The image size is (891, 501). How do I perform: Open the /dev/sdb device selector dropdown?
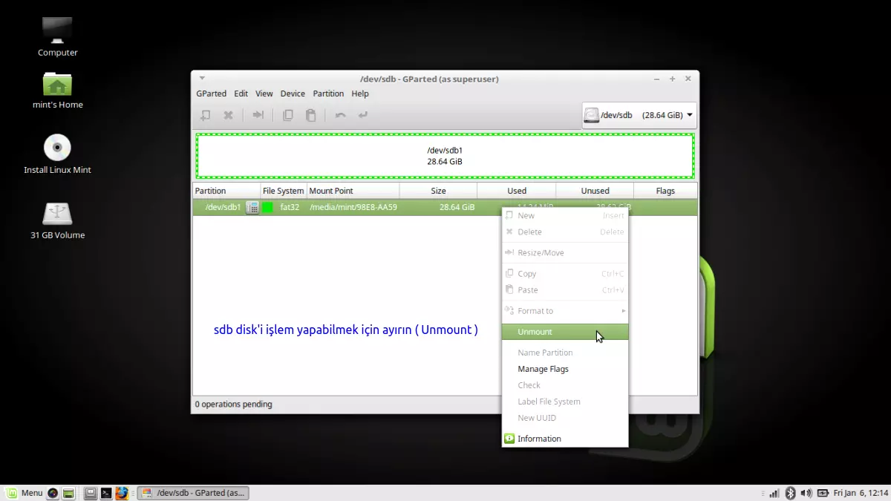click(639, 115)
